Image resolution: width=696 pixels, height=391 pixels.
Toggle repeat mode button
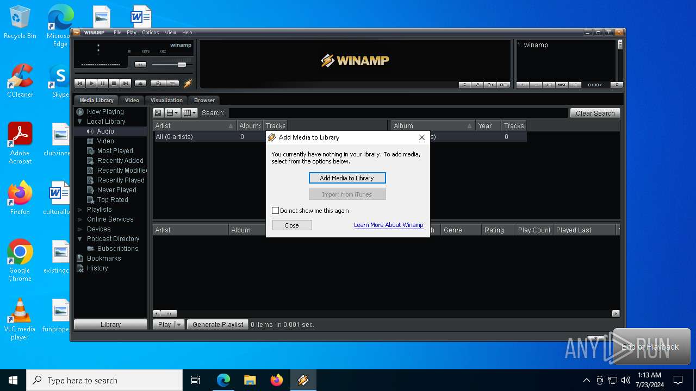click(173, 84)
